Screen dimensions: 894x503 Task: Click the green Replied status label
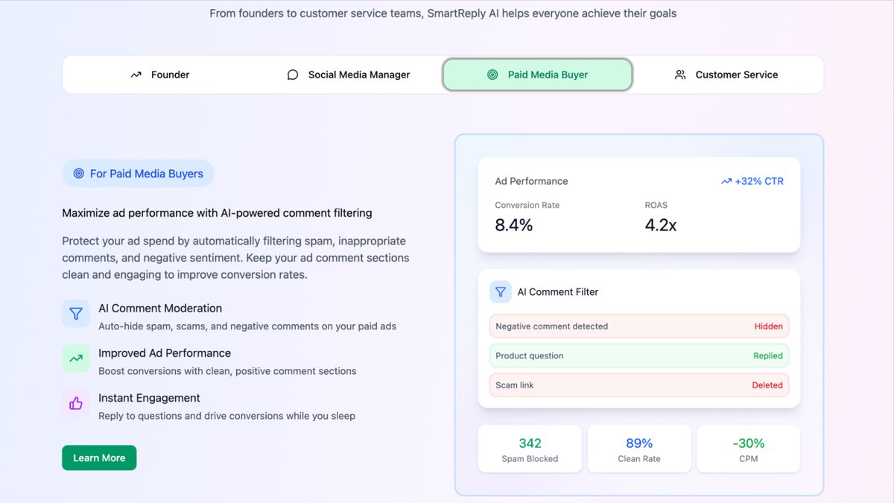(x=767, y=355)
